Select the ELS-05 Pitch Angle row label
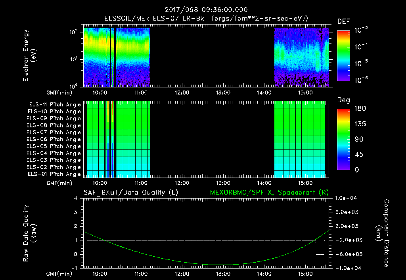This screenshot has width=406, height=280. pos(54,146)
